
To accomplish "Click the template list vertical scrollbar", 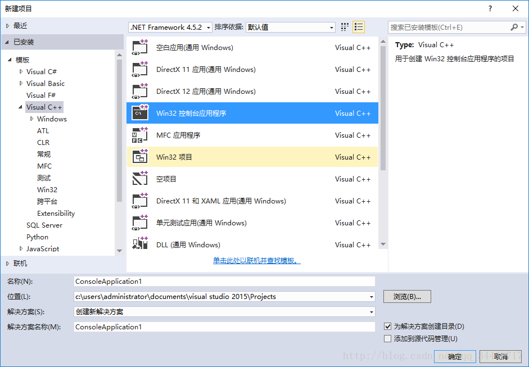I will pos(383,108).
